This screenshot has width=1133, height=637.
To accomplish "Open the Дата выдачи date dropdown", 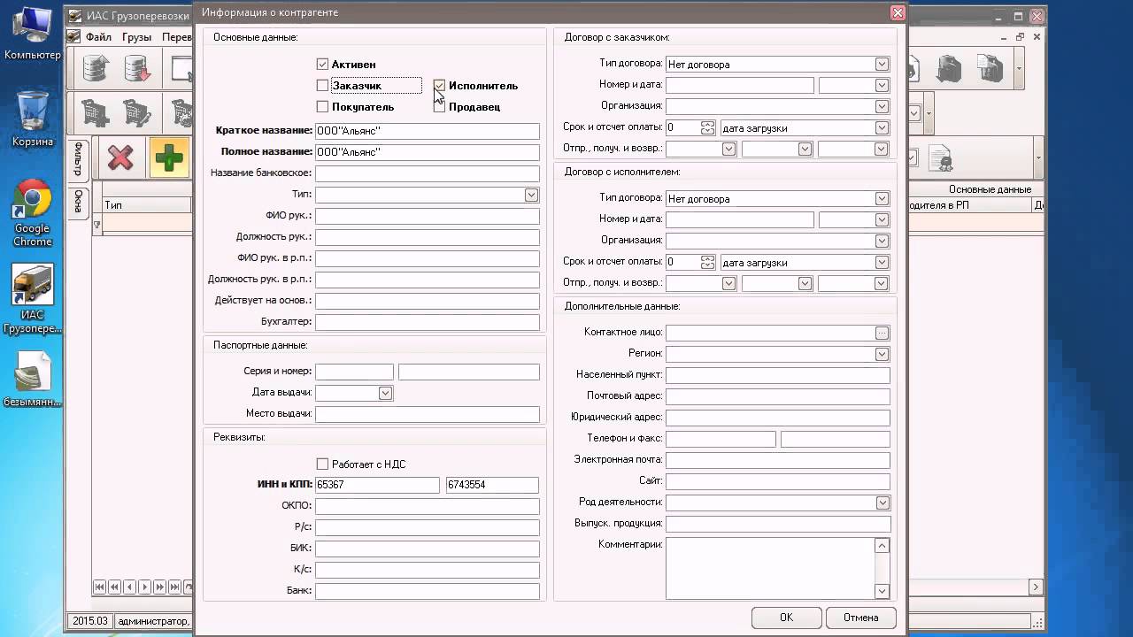I will coord(385,393).
